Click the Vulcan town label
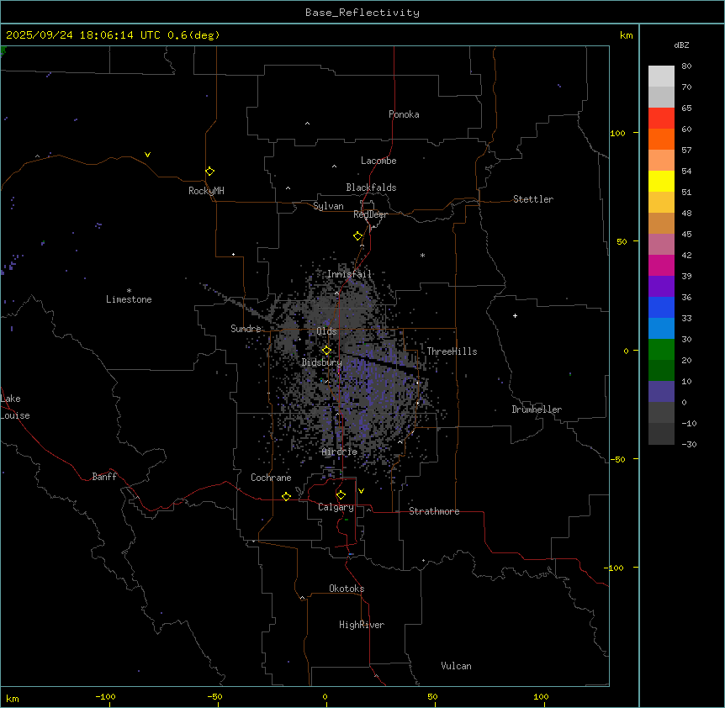The width and height of the screenshot is (725, 708). pyautogui.click(x=456, y=666)
